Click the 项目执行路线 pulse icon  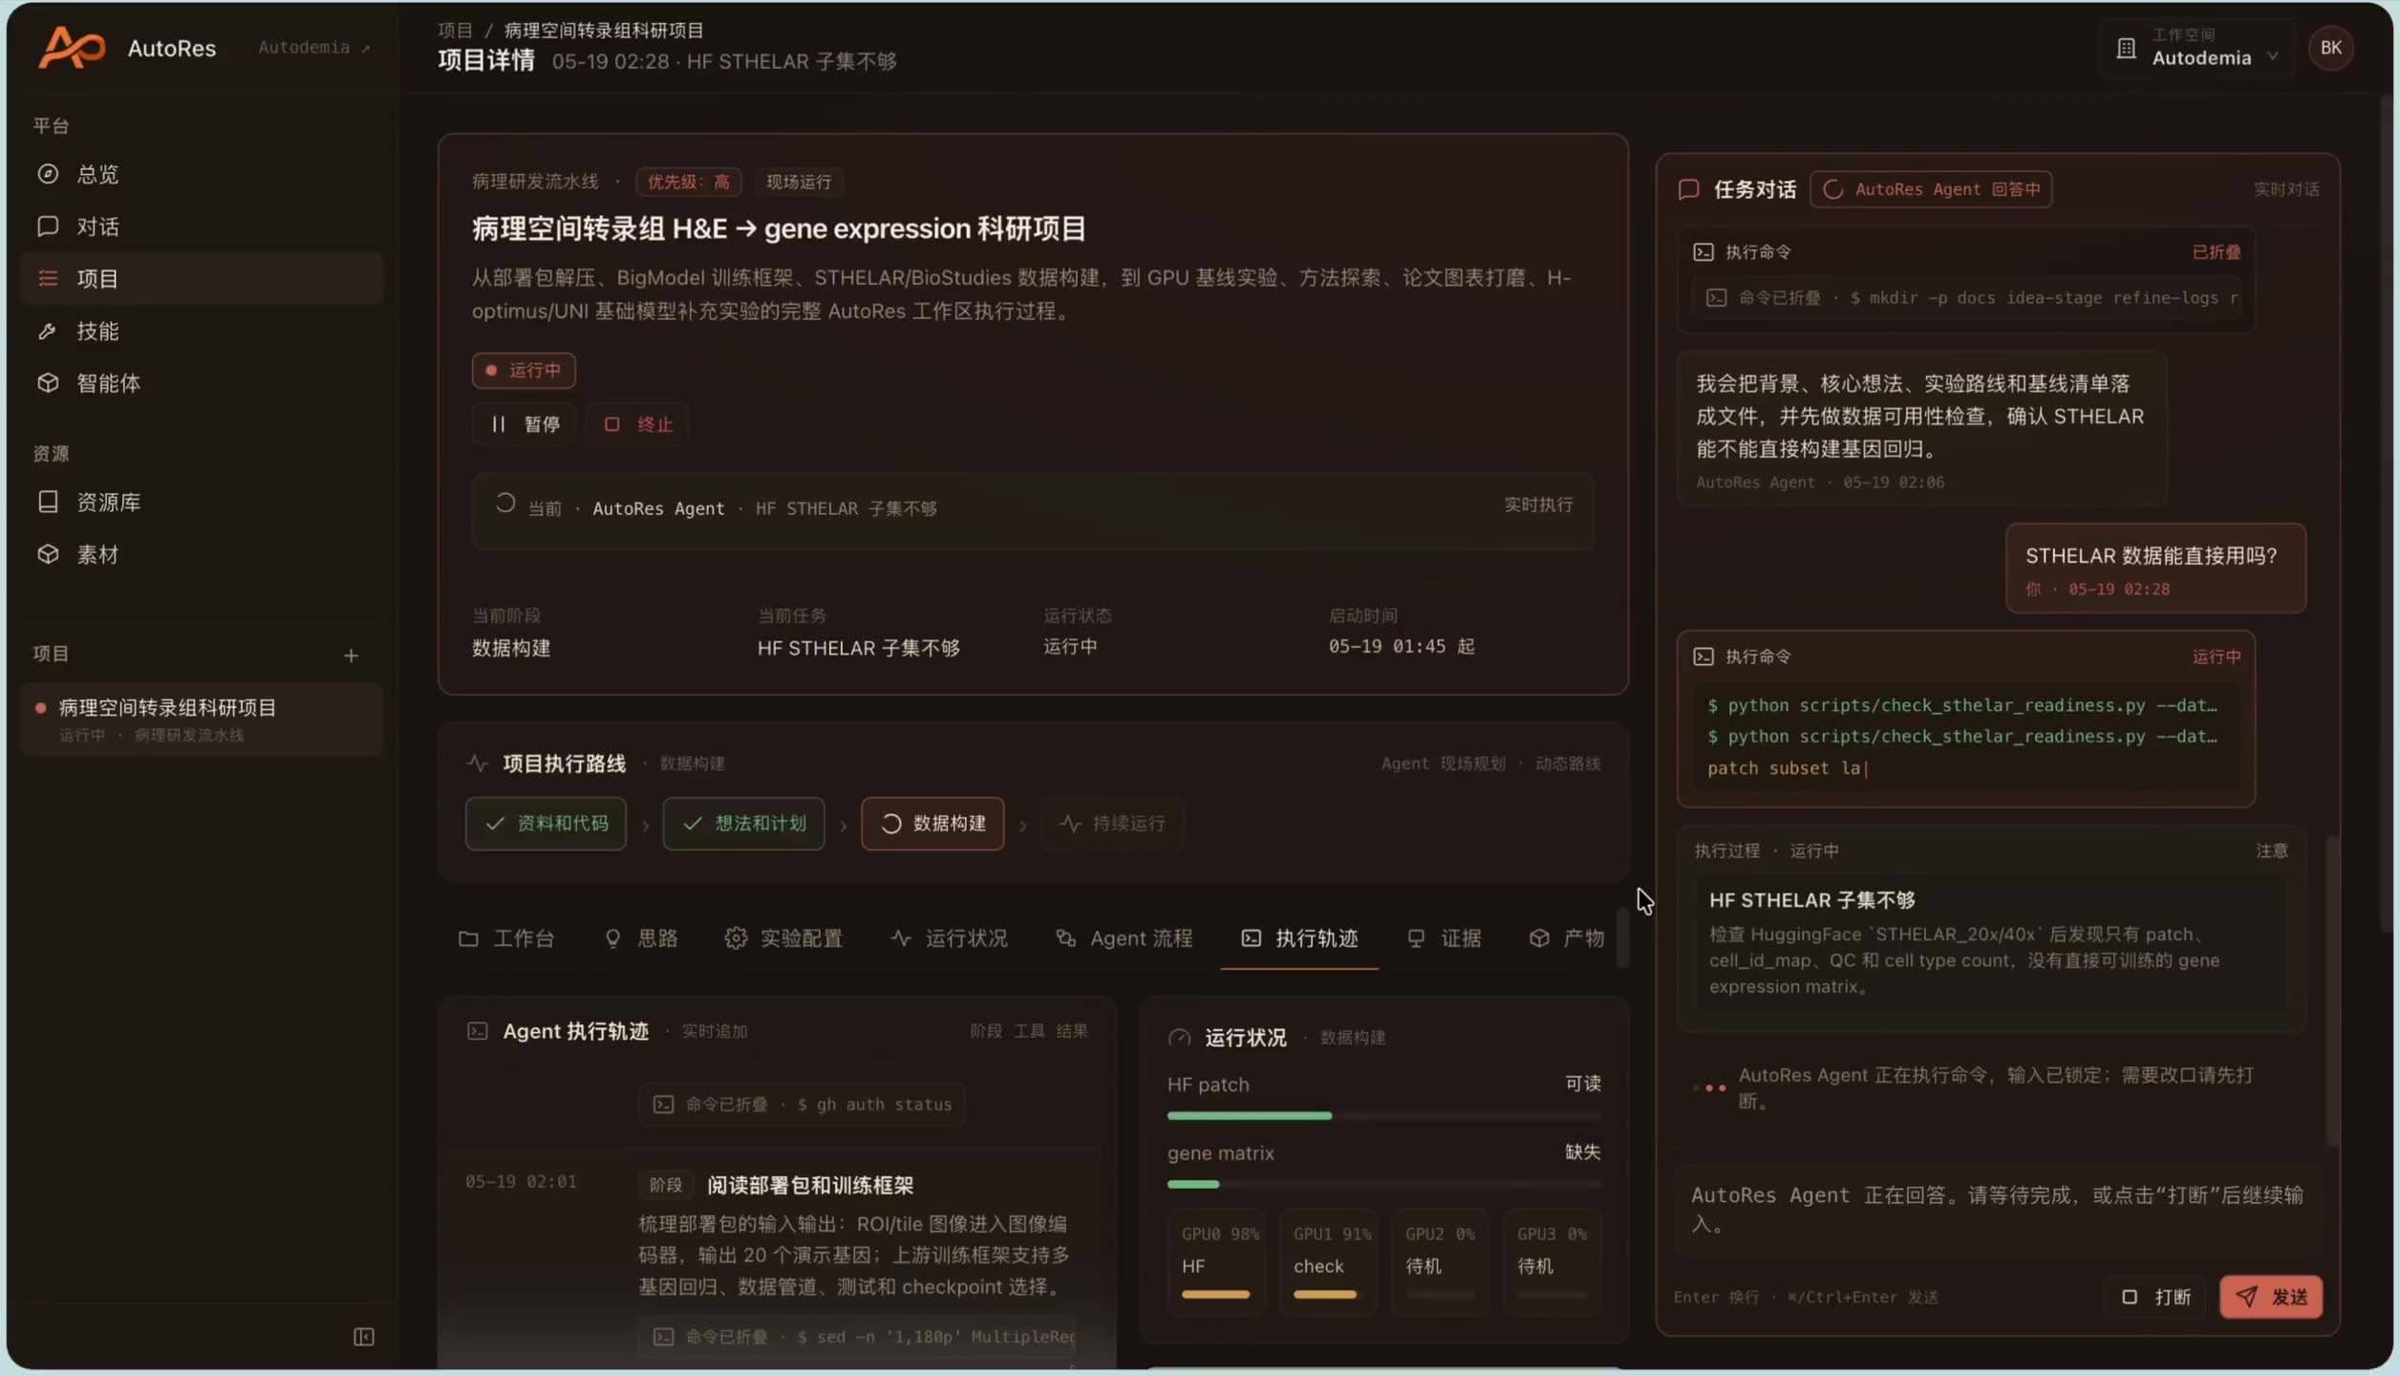pos(477,763)
